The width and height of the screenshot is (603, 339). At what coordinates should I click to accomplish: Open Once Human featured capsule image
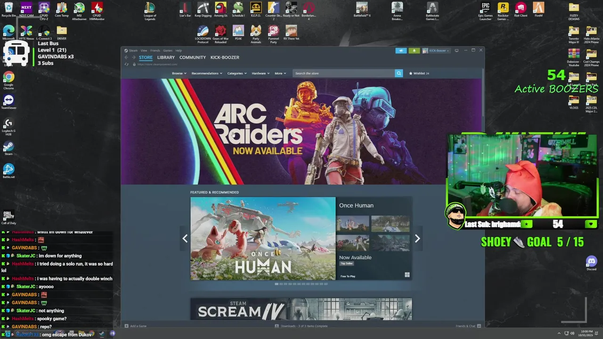pos(263,238)
